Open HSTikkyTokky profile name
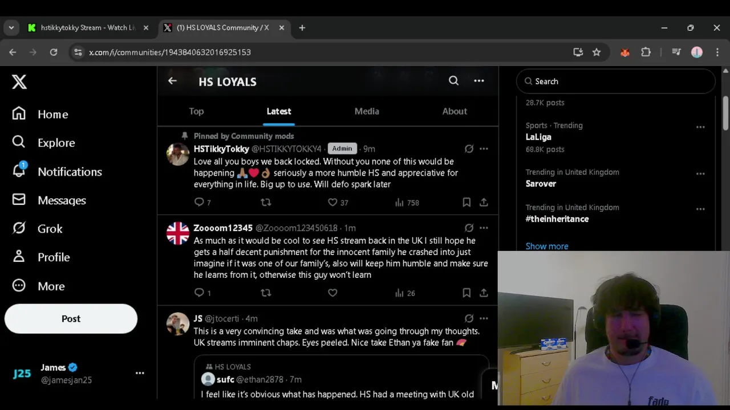Screen dimensions: 730x410 point(221,149)
